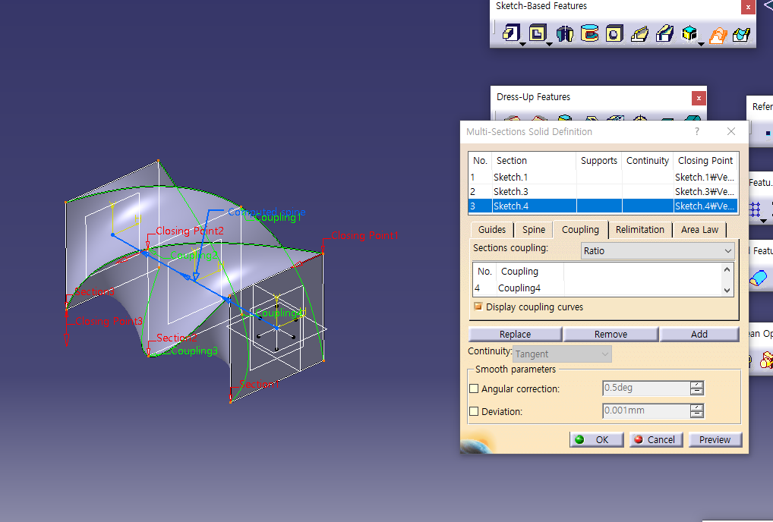Click the Supports column header
The height and width of the screenshot is (522, 773).
click(x=599, y=161)
